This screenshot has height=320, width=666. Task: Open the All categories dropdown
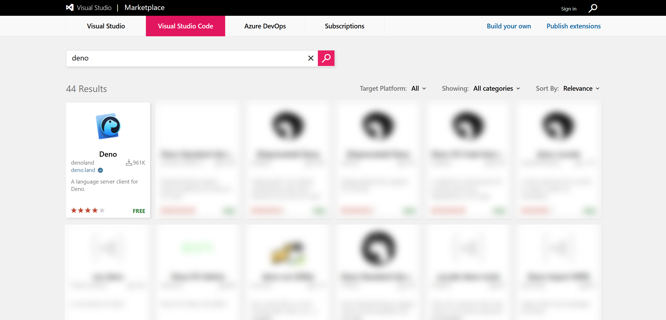click(496, 89)
